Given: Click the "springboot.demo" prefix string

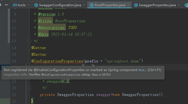Looking at the screenshot, I should (123, 61).
